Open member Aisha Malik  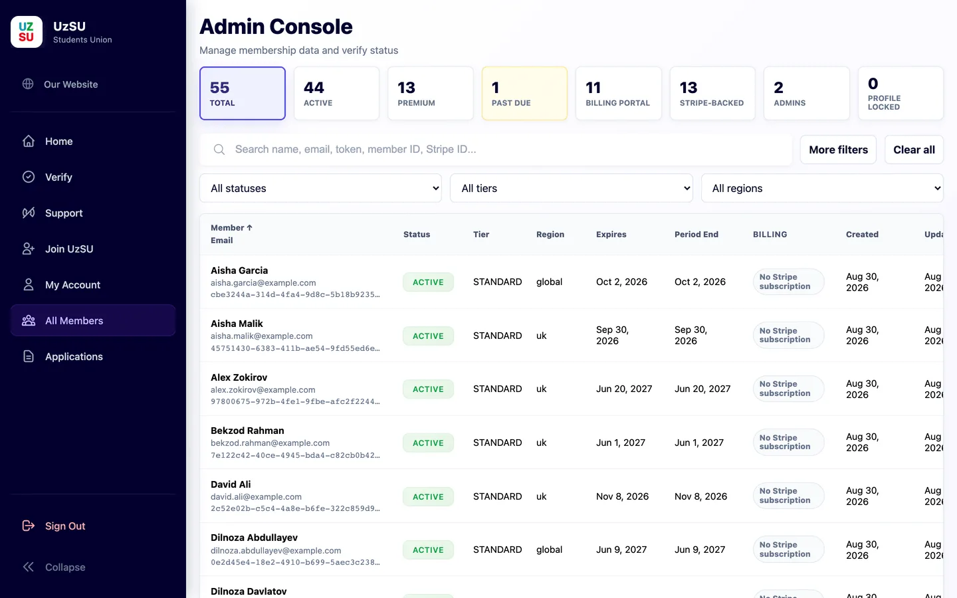click(237, 324)
